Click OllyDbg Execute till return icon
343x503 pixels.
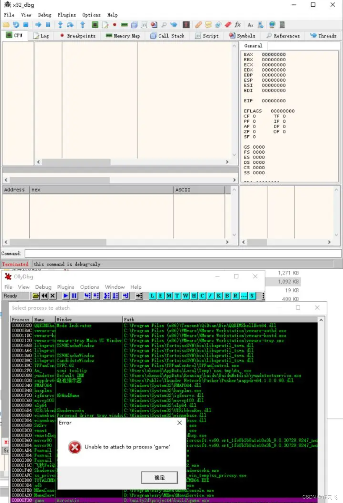(x=126, y=296)
